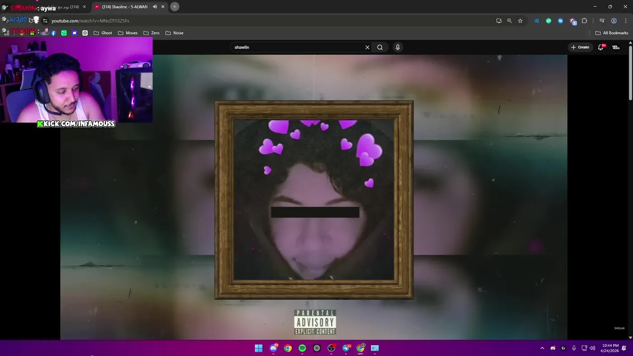Click the KICK.COM/INFAMOUSS overlay text

coord(76,124)
